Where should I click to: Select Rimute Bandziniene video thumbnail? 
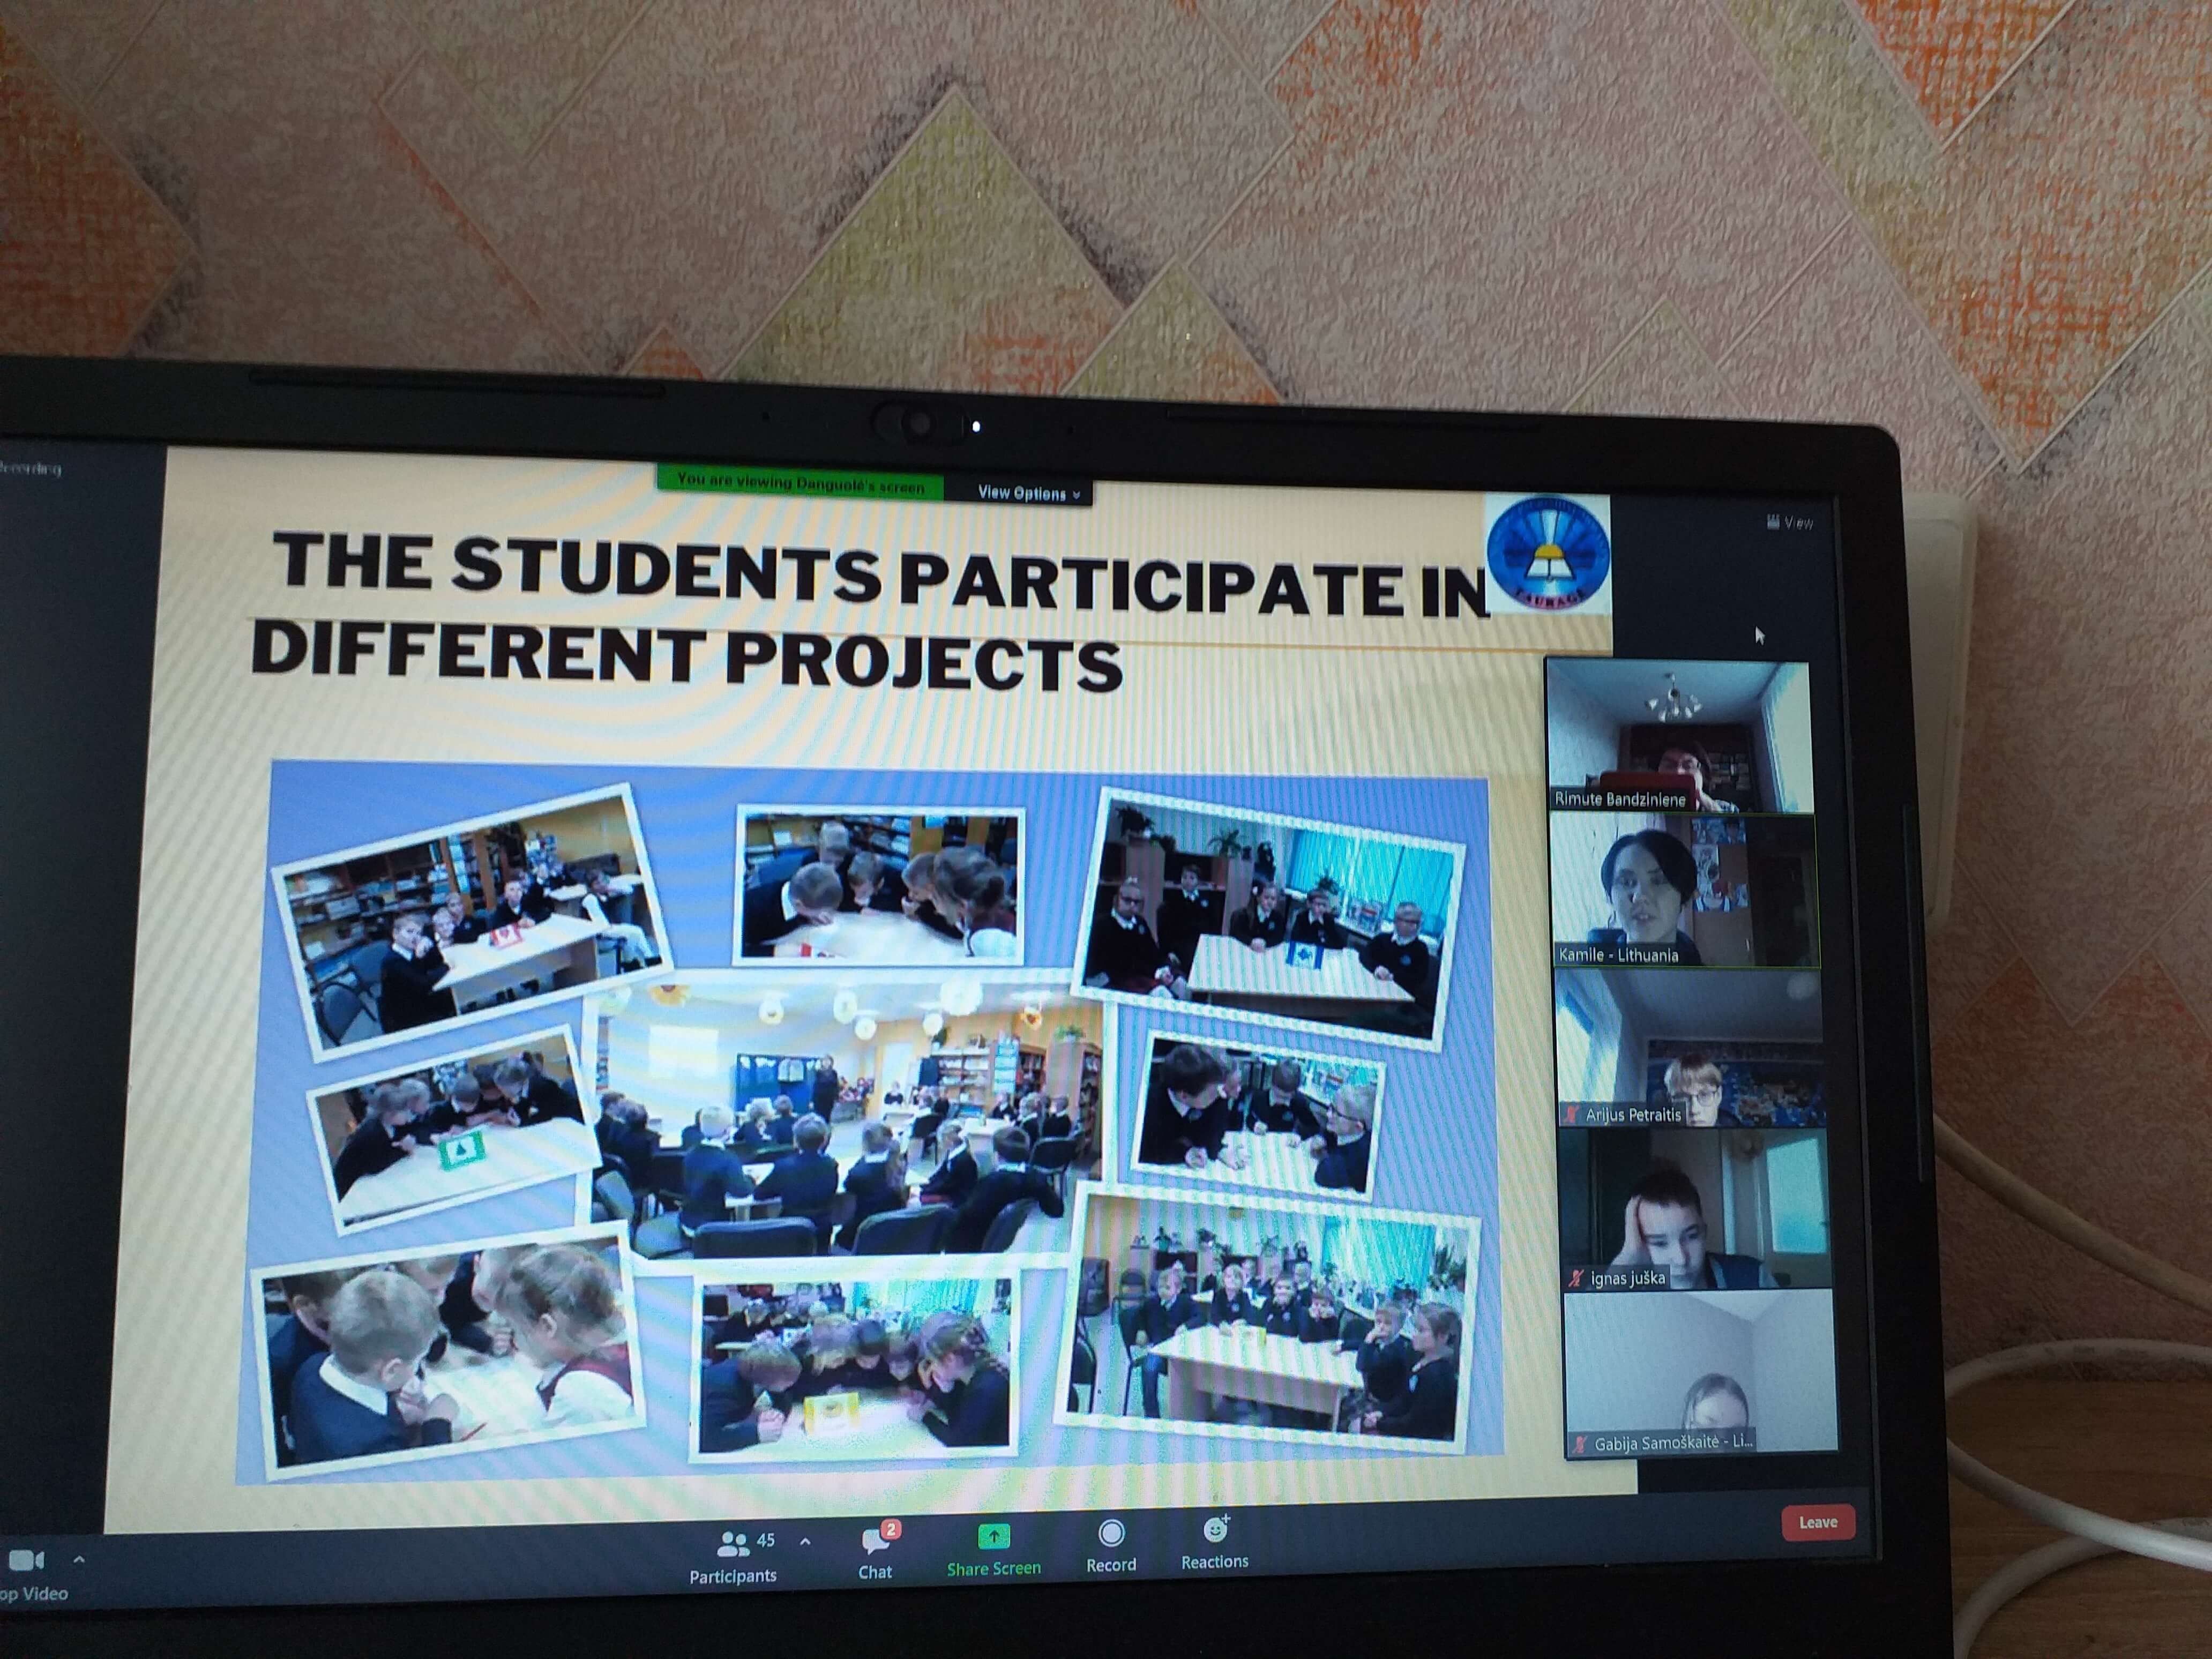pyautogui.click(x=1679, y=736)
